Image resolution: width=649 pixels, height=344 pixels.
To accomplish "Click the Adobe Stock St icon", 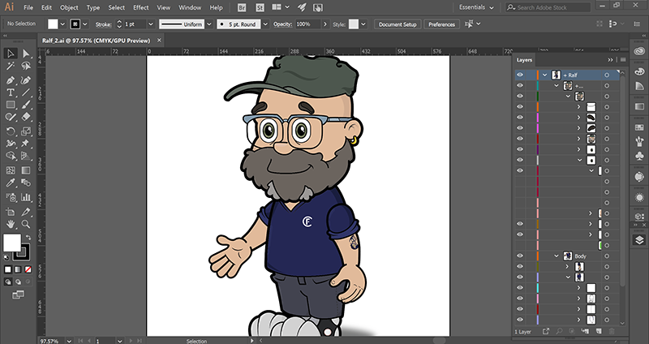I will coord(261,7).
